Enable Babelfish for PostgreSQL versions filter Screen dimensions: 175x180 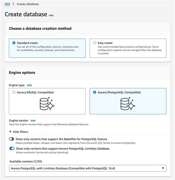coord(11,139)
